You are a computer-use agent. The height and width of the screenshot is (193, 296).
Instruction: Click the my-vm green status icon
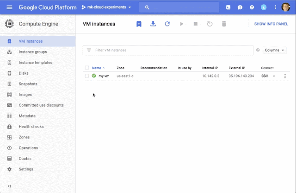pos(94,76)
